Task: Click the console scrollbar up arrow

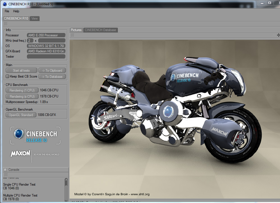Action: (x=66, y=180)
